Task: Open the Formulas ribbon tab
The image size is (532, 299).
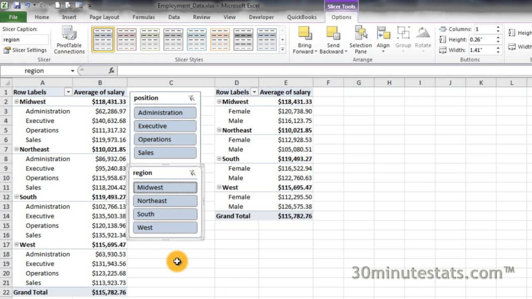Action: point(143,17)
